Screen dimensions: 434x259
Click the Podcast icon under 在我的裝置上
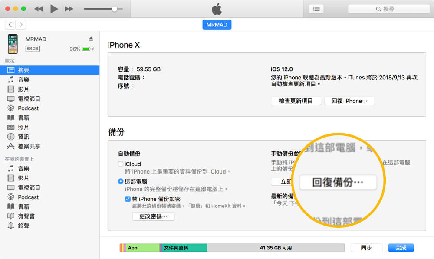pos(11,197)
